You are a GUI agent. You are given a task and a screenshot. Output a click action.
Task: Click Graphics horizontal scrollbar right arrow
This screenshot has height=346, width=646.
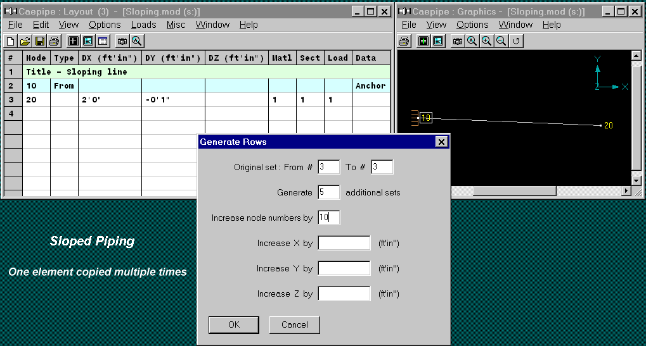pos(626,190)
